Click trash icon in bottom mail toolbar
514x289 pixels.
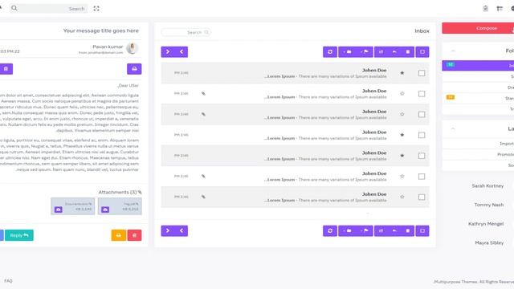point(408,230)
